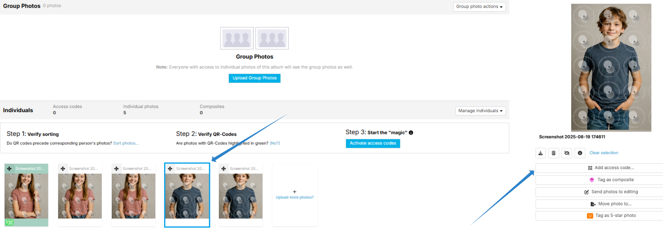
Task: Expand the Manage individuals dropdown
Action: click(x=480, y=111)
